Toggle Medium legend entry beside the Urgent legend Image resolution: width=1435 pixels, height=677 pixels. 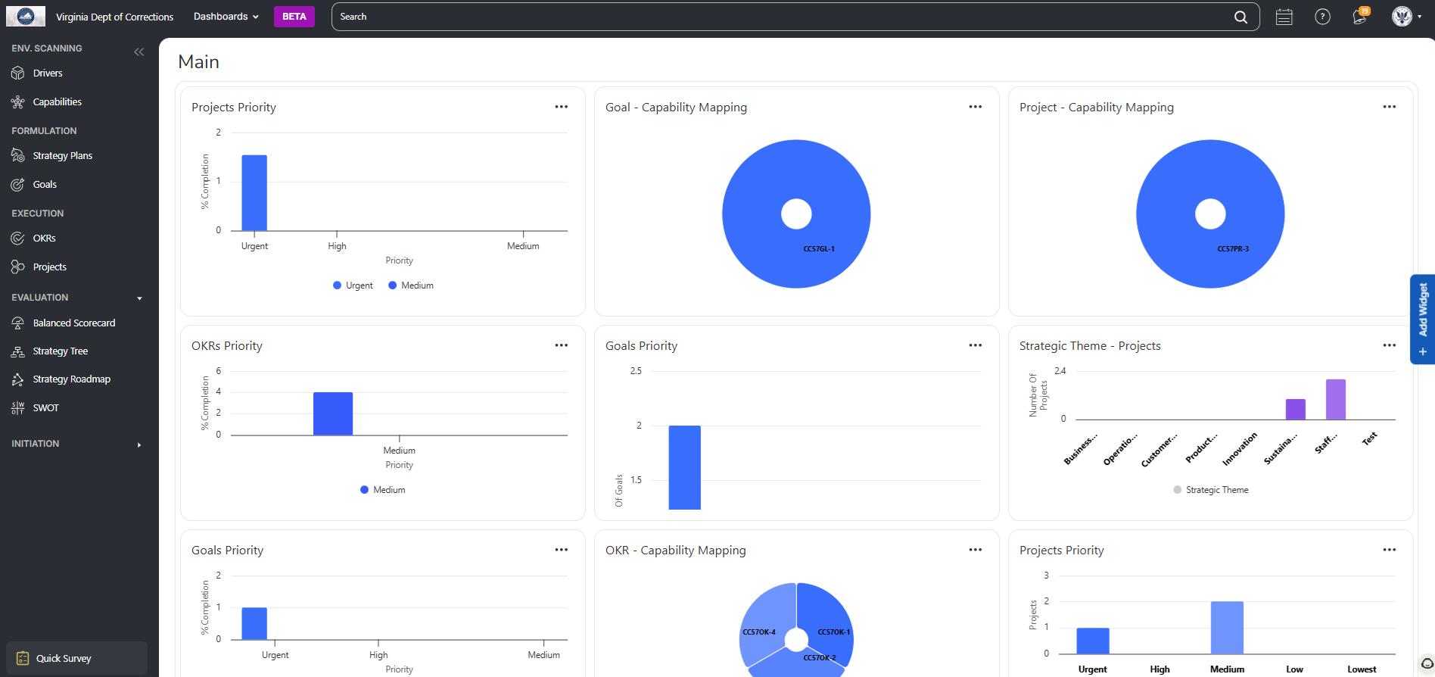411,285
